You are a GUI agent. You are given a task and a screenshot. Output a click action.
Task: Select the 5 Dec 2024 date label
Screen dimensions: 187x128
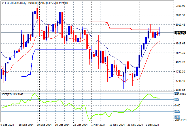click(x=152, y=125)
